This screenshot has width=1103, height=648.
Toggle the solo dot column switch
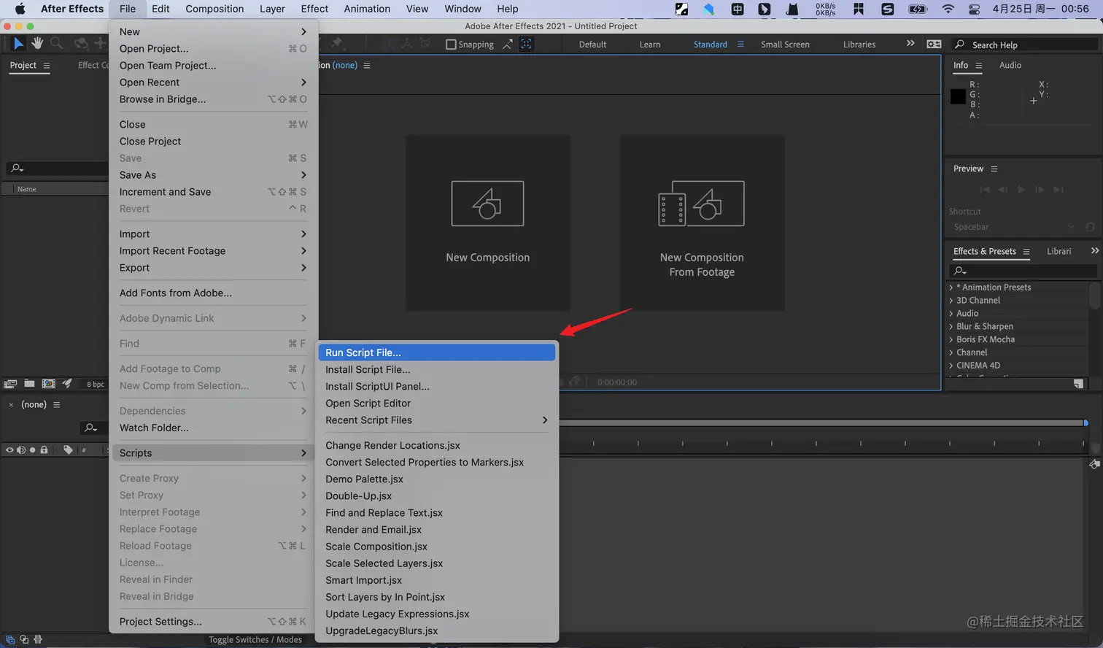32,450
